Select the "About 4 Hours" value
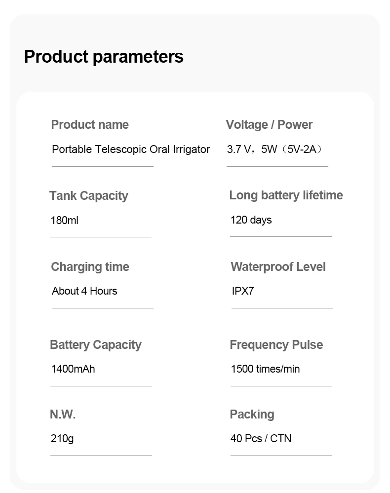The image size is (390, 493). 84,291
